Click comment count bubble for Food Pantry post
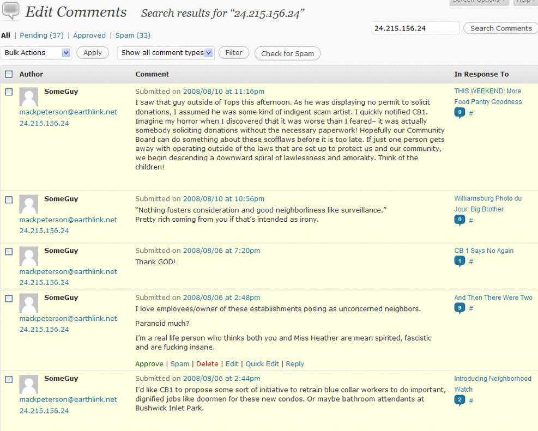538x431 pixels. click(460, 113)
